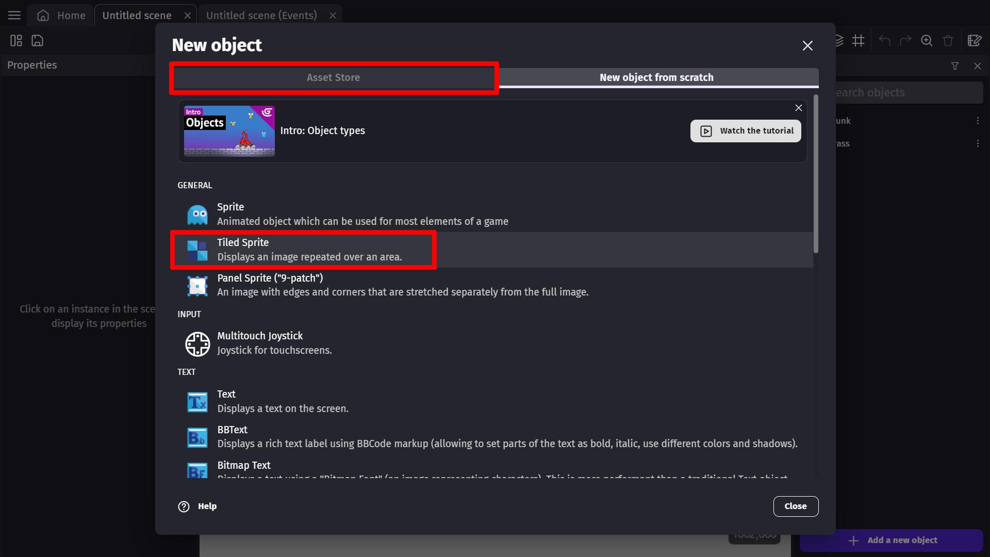Click the Close button
Image resolution: width=990 pixels, height=557 pixels.
[x=796, y=506]
